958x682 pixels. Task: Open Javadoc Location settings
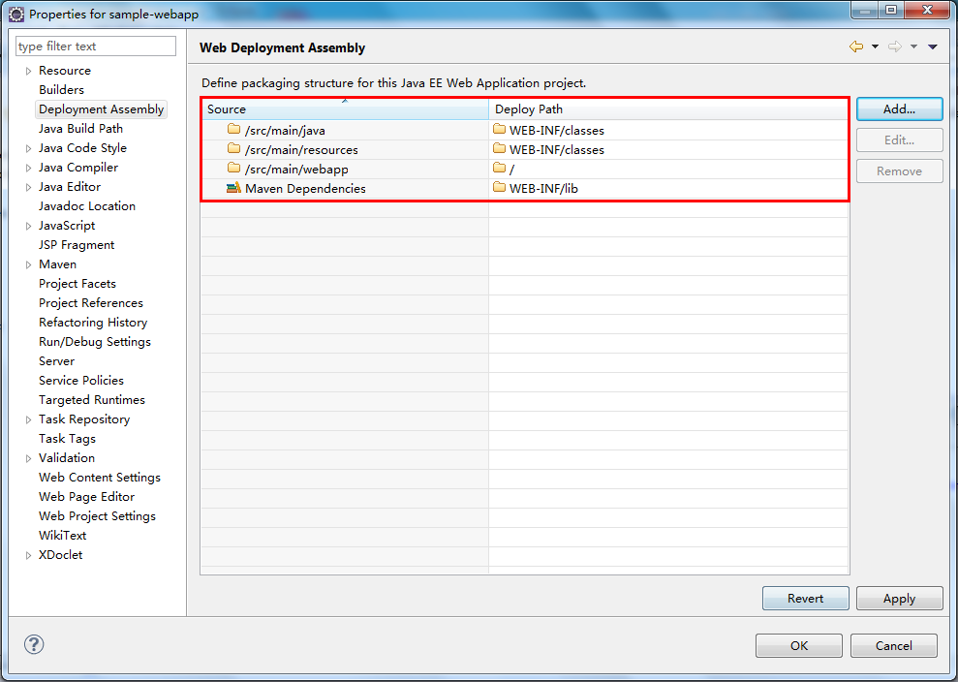click(87, 206)
